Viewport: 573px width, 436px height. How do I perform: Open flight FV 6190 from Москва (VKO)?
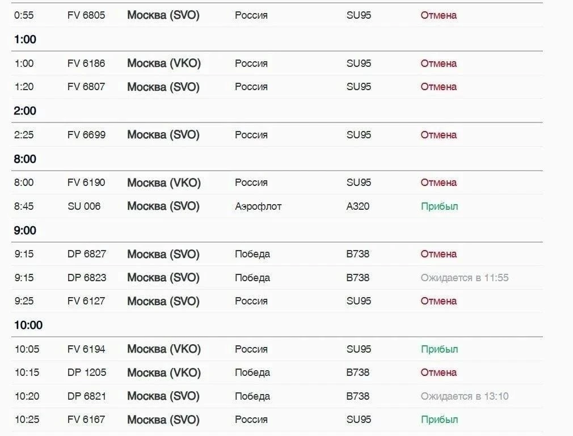tap(277, 182)
